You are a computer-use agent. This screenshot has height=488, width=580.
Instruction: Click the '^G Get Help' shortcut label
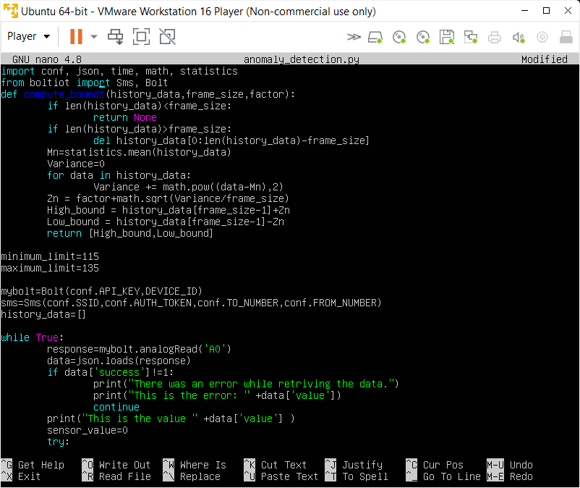[x=33, y=465]
